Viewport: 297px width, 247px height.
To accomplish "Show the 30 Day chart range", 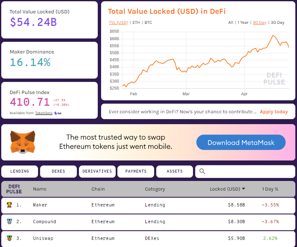I will pos(277,23).
